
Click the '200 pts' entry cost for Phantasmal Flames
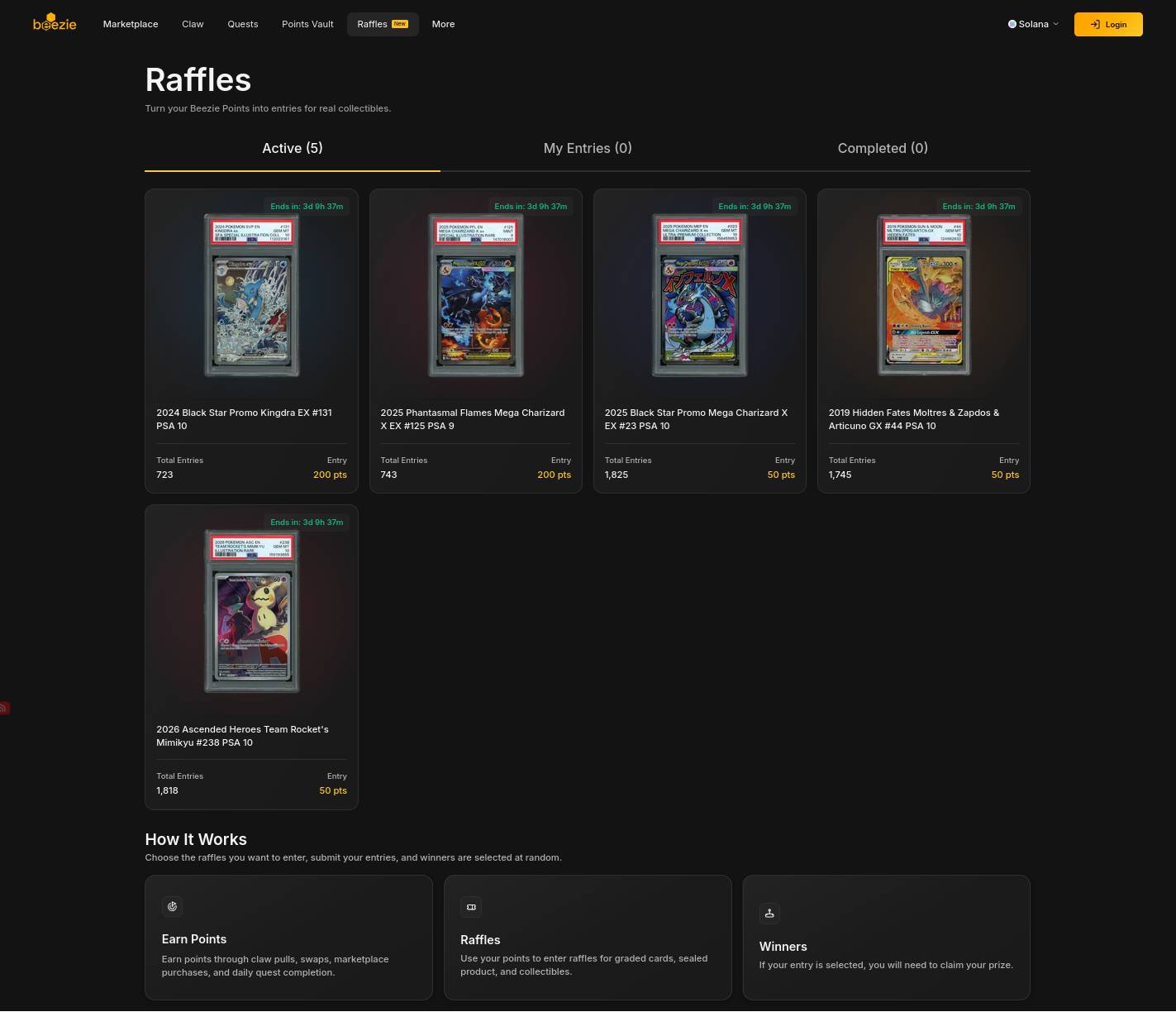554,475
